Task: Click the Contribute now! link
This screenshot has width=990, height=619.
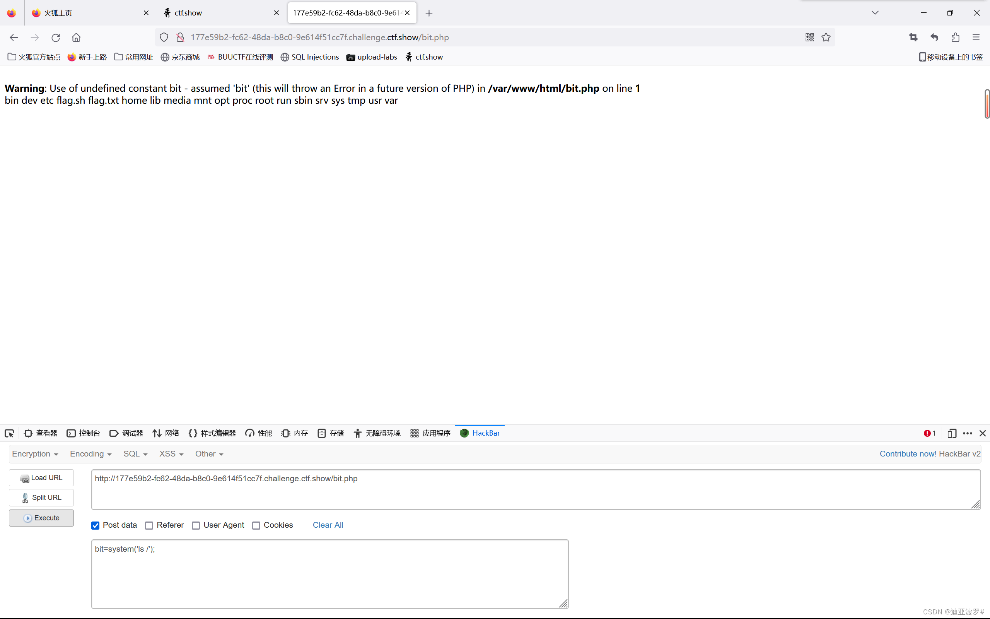Action: [908, 453]
